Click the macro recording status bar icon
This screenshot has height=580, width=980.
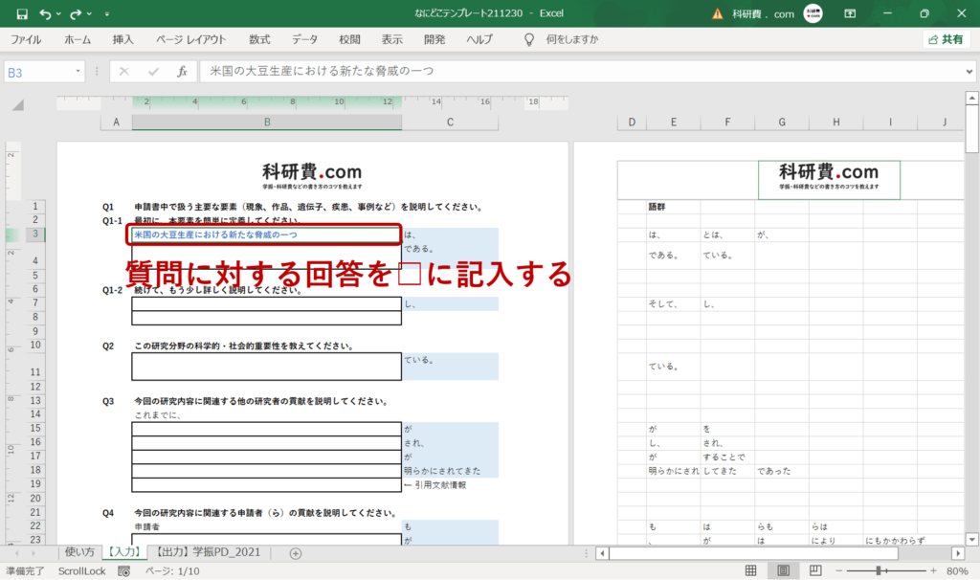click(x=123, y=571)
